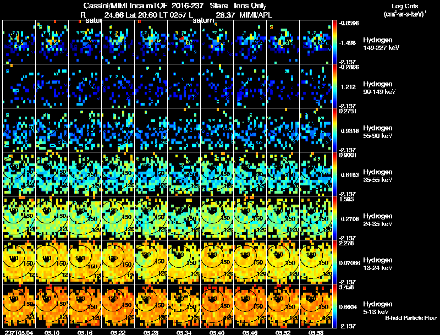Click the color bar beside Hydrogen 35-55 keV

click(334, 174)
